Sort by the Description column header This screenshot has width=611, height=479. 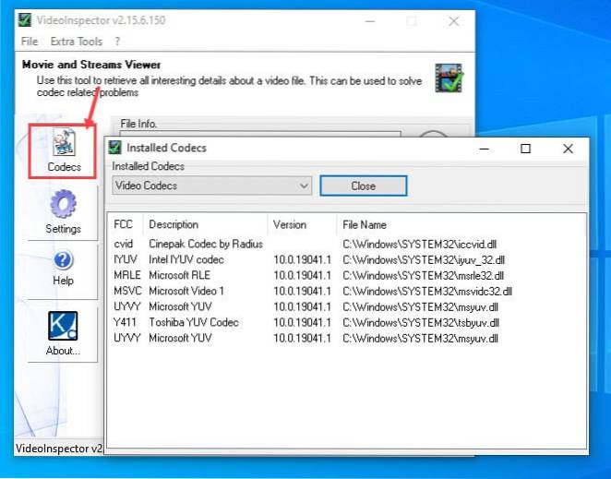tap(174, 225)
